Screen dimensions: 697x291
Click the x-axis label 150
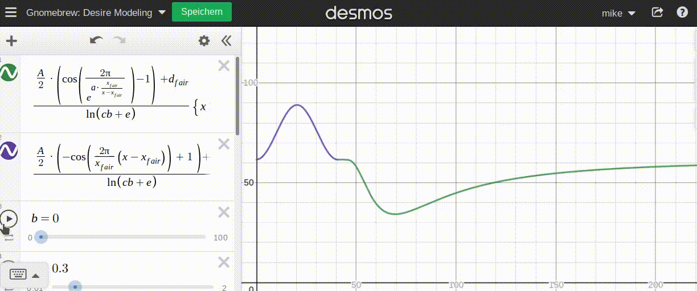point(556,285)
